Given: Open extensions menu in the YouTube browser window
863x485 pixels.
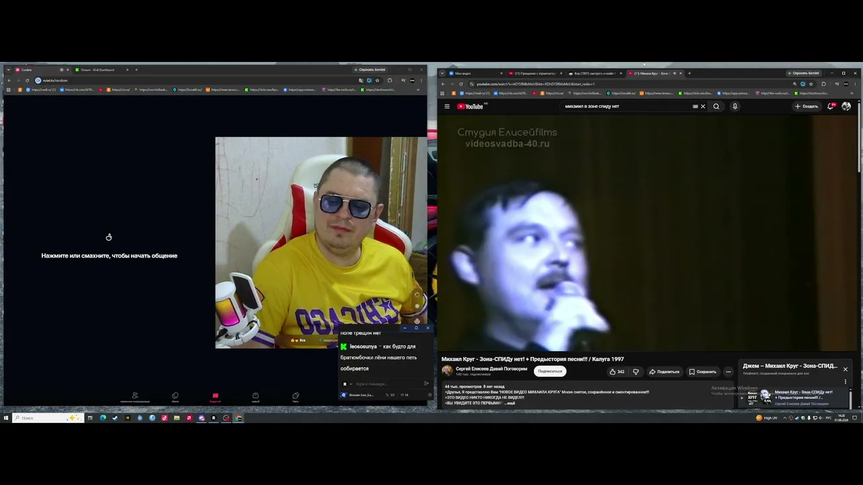Looking at the screenshot, I should (823, 84).
